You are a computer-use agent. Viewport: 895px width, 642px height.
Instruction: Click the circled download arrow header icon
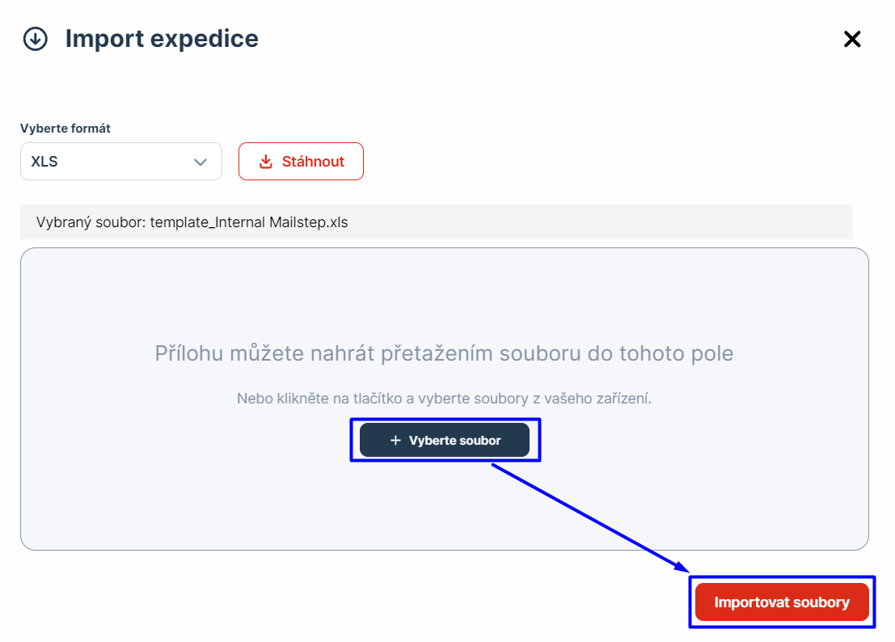click(36, 39)
